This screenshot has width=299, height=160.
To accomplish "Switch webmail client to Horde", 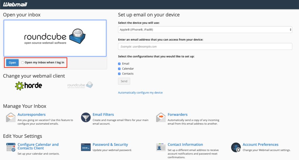I will 29,86.
